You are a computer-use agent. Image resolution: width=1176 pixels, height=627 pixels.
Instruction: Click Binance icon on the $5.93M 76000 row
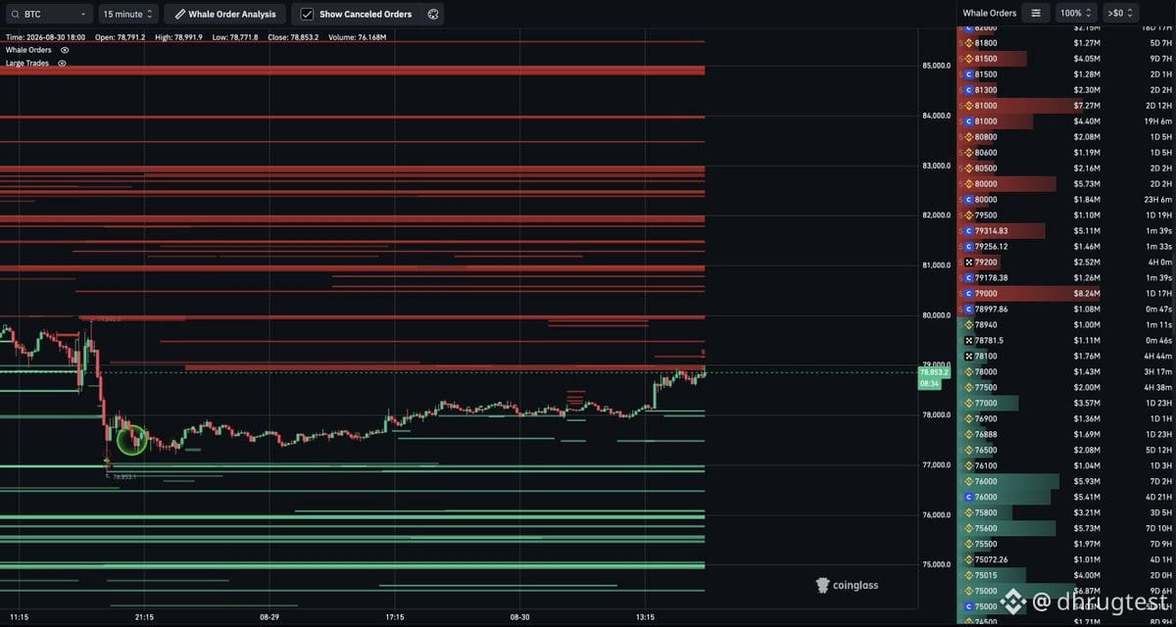[x=967, y=482]
